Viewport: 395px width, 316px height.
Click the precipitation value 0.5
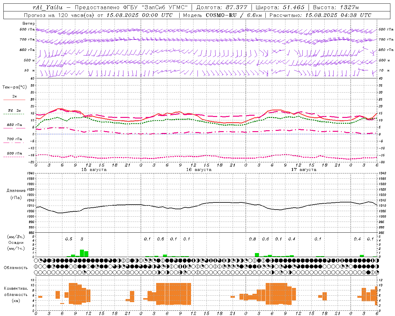point(69,239)
